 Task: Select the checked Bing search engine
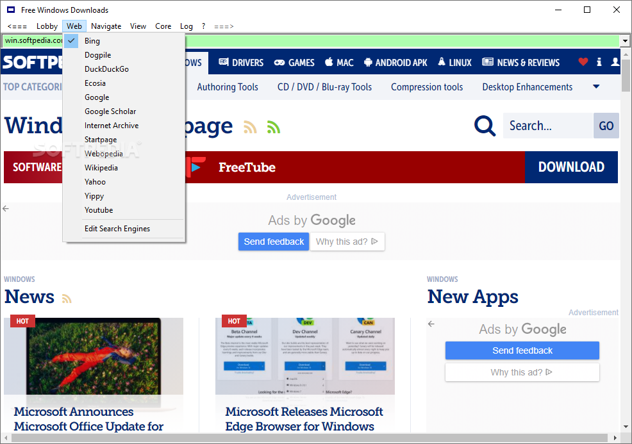coord(92,41)
